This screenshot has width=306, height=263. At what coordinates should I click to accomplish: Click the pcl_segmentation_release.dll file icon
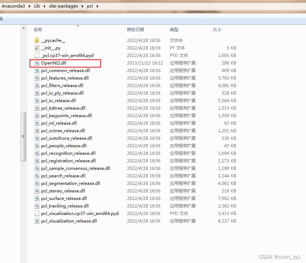click(x=37, y=183)
